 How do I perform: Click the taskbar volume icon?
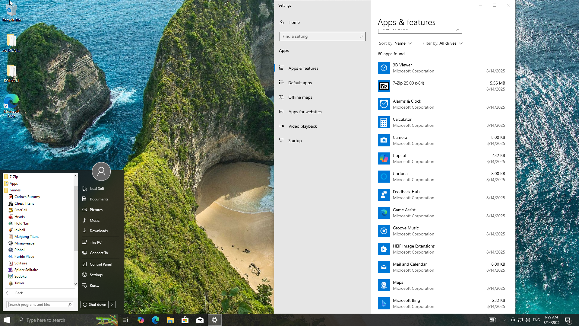(x=527, y=320)
